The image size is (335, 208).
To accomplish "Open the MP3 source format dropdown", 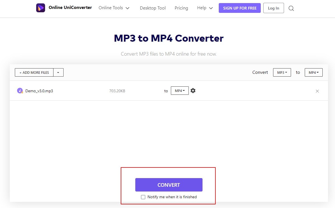I will point(282,72).
